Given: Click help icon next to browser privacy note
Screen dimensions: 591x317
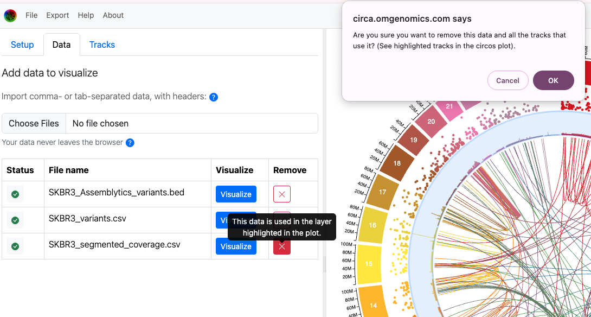Looking at the screenshot, I should [x=130, y=143].
